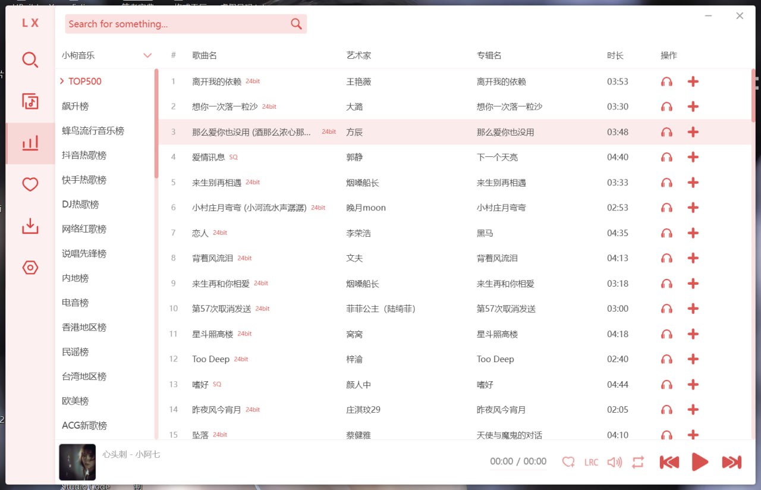The image size is (761, 490).
Task: Add 爱情讯息 to list with plus icon
Action: coord(693,157)
